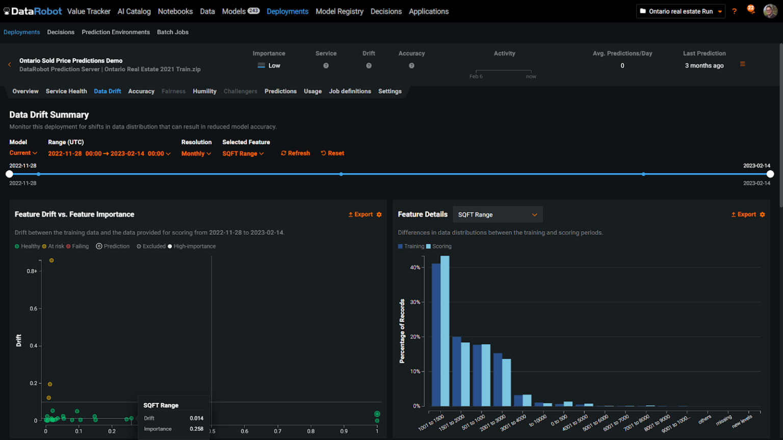
Task: Click the Reset link
Action: (x=332, y=153)
